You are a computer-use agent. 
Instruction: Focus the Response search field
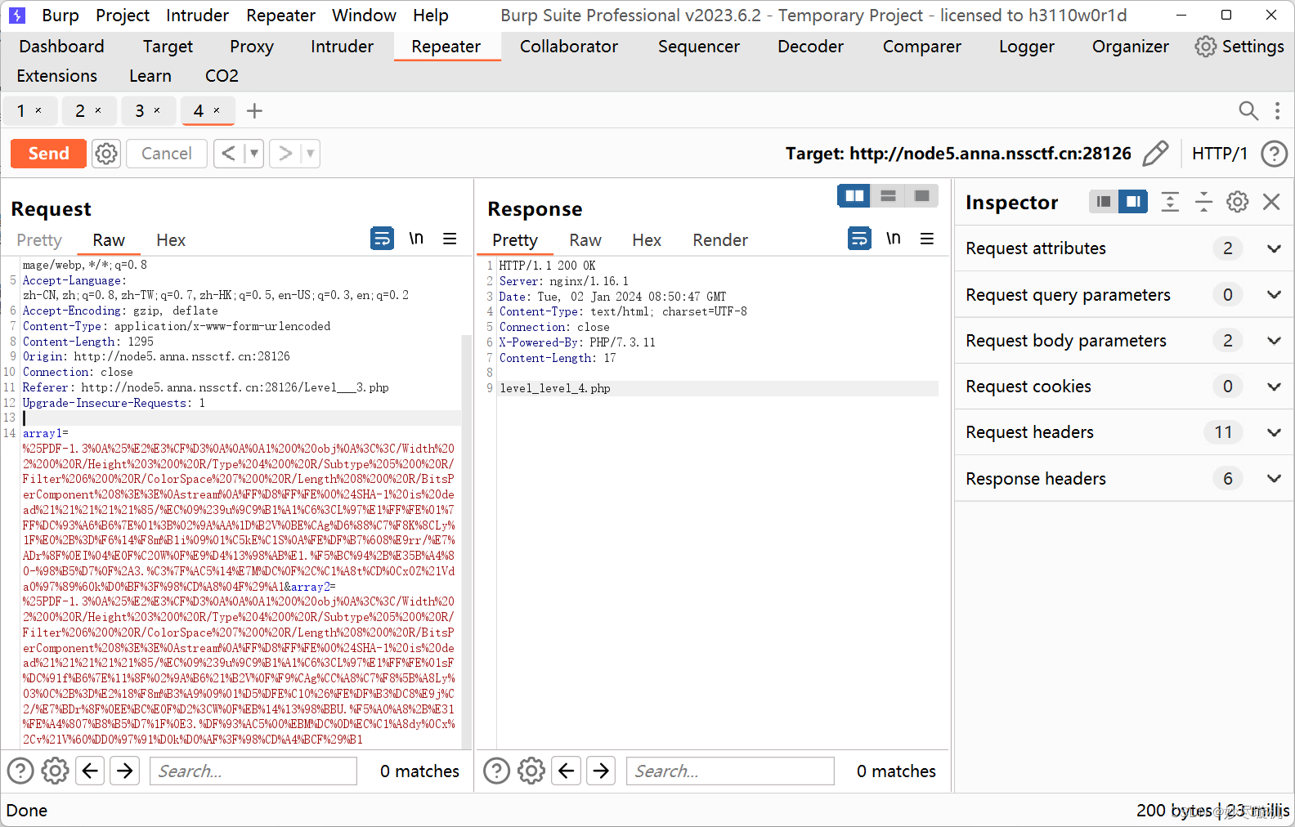pos(730,771)
